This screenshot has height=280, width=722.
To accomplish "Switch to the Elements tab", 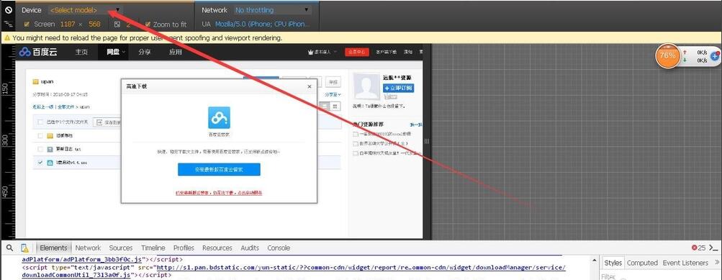I will pos(53,248).
